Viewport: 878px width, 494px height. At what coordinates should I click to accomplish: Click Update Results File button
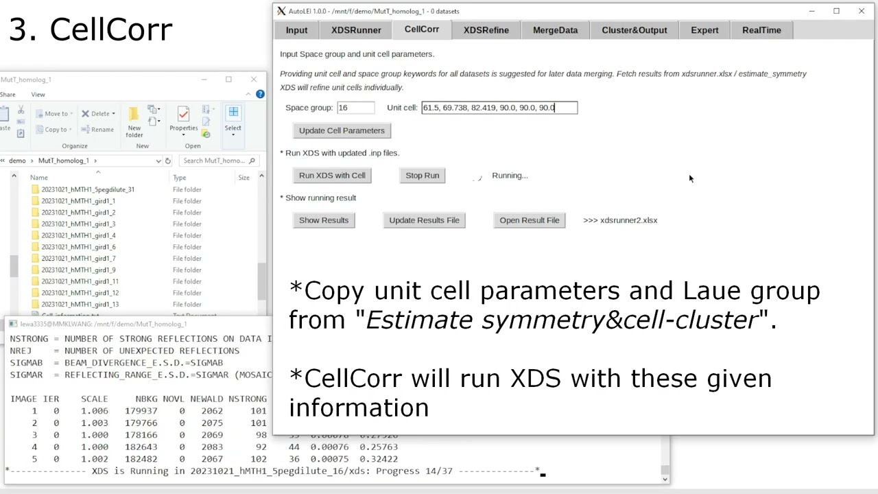[x=424, y=220]
